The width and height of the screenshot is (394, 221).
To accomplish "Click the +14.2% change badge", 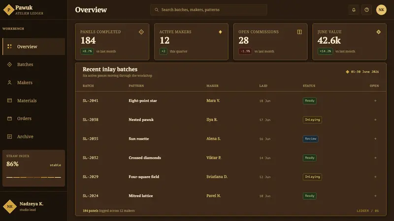I will (326, 51).
